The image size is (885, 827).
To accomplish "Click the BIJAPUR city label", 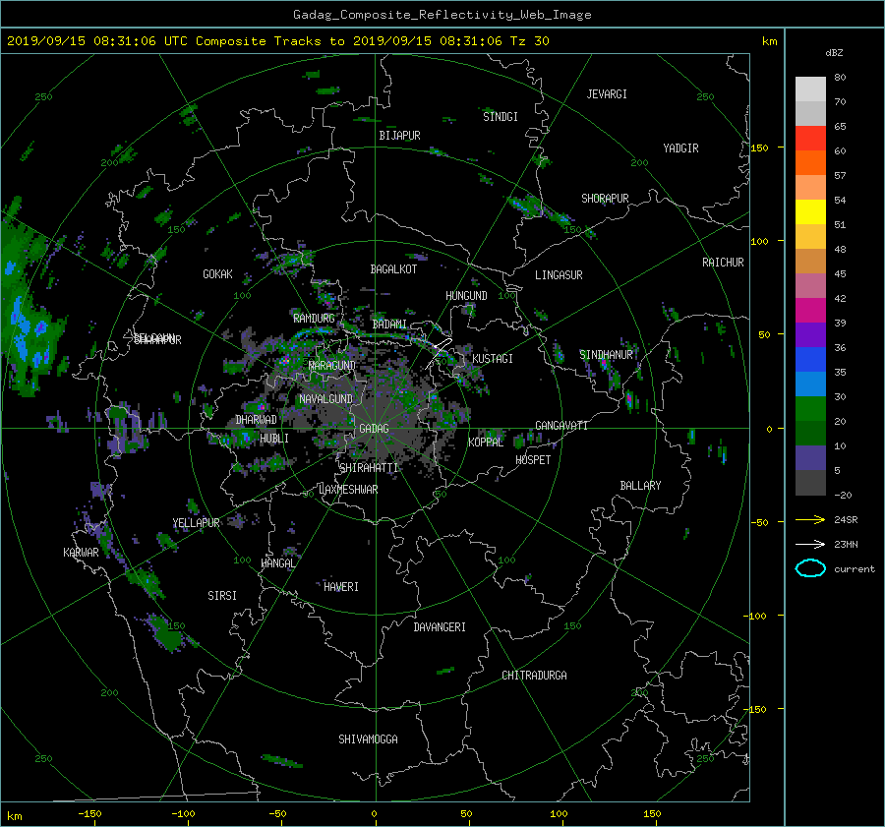I will tap(399, 136).
